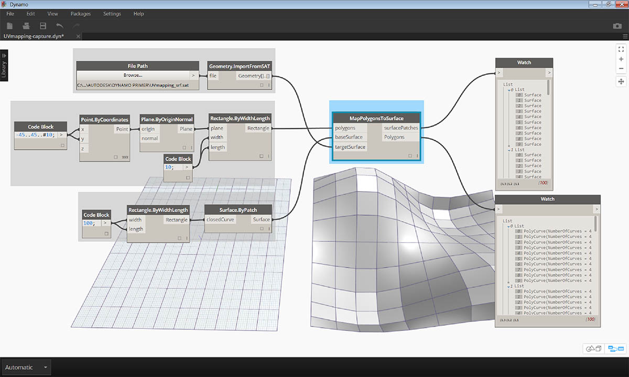Click the pan mode icon
Screen dimensions: 629x377
tap(621, 82)
